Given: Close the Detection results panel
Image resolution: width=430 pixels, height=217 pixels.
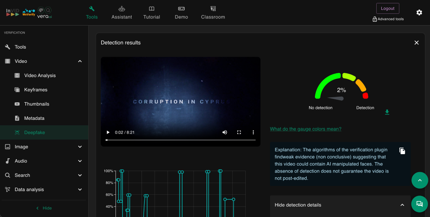Looking at the screenshot, I should point(416,43).
